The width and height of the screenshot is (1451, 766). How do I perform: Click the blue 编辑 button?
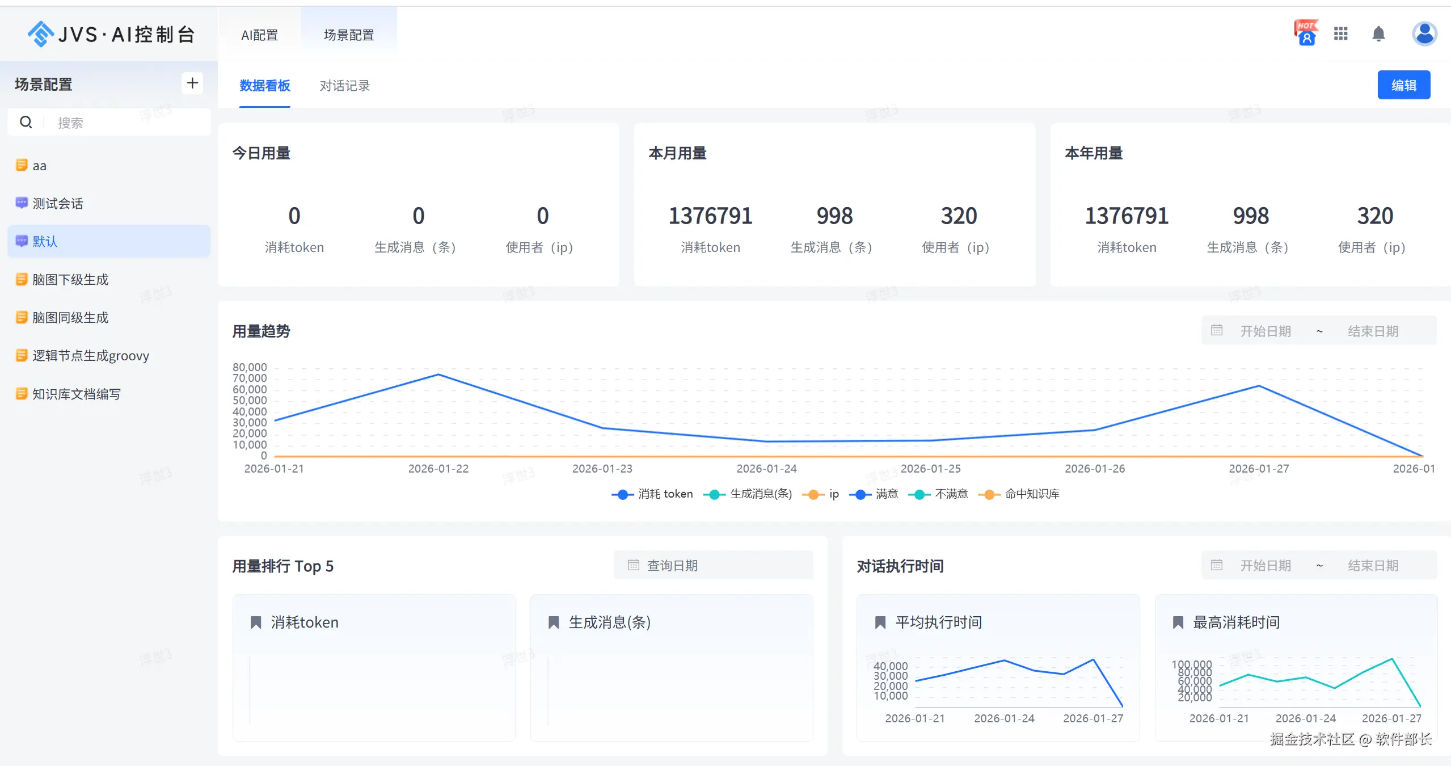point(1403,86)
